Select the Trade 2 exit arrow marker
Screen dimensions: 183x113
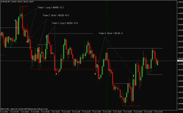(x=38, y=50)
